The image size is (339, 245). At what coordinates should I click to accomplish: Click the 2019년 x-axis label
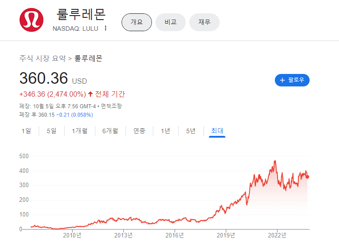pos(226,235)
